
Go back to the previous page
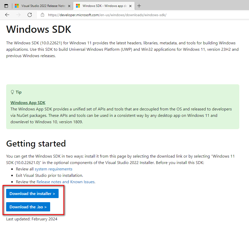pos(7,15)
